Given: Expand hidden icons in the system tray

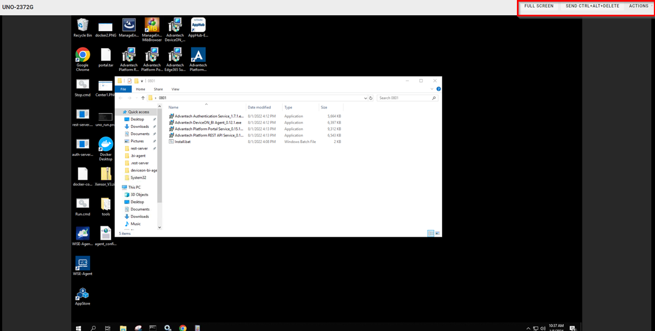Looking at the screenshot, I should click(x=528, y=327).
